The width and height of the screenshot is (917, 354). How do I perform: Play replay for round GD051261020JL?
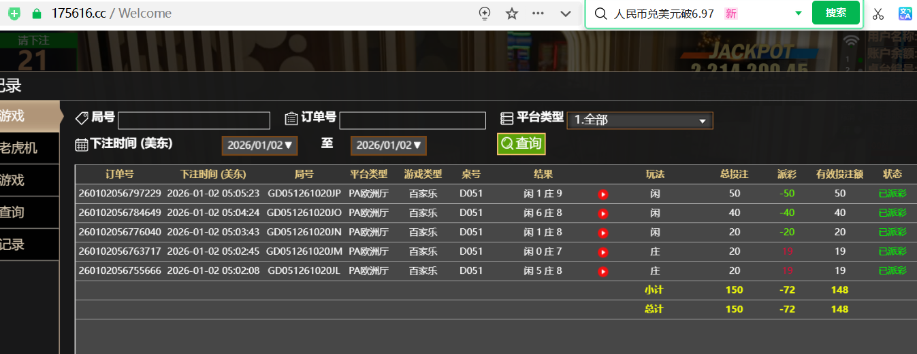pos(602,272)
